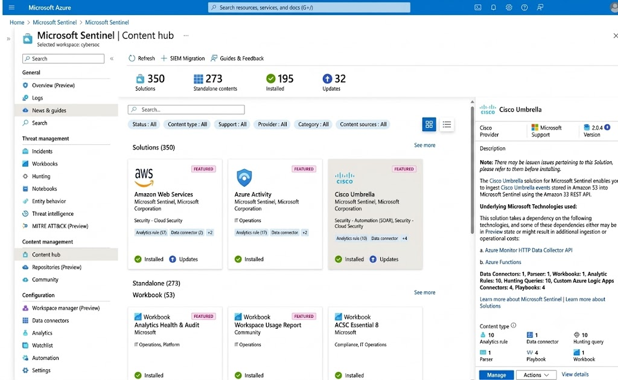Image resolution: width=618 pixels, height=380 pixels.
Task: Click the Automation icon
Action: click(x=25, y=358)
